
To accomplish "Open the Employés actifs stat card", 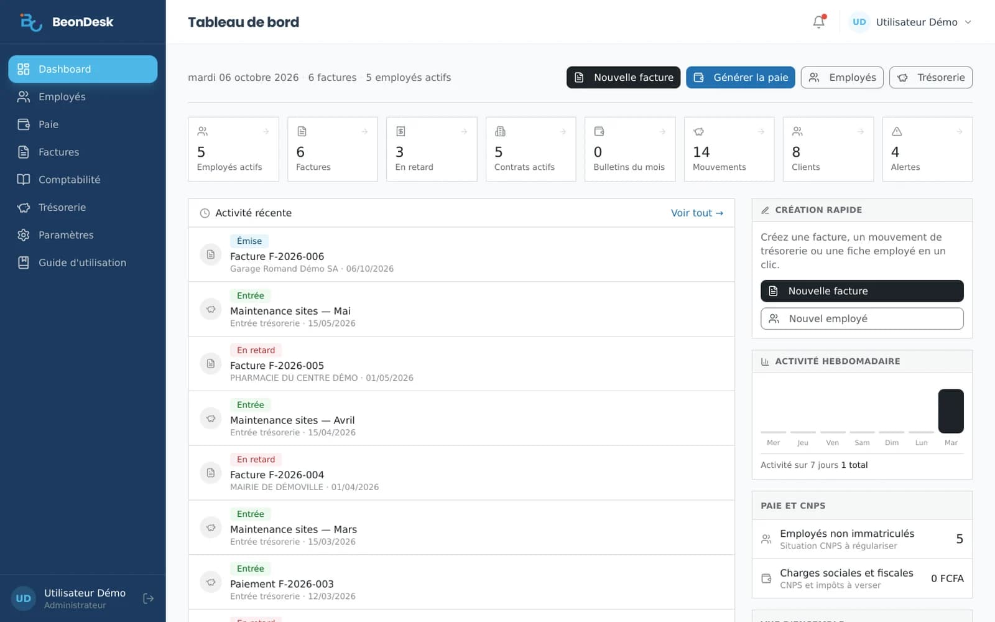I will pos(233,149).
